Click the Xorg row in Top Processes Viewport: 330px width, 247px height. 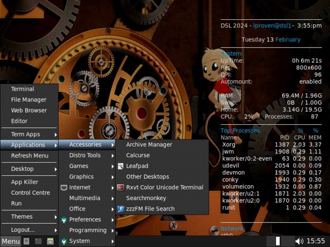coord(271,145)
